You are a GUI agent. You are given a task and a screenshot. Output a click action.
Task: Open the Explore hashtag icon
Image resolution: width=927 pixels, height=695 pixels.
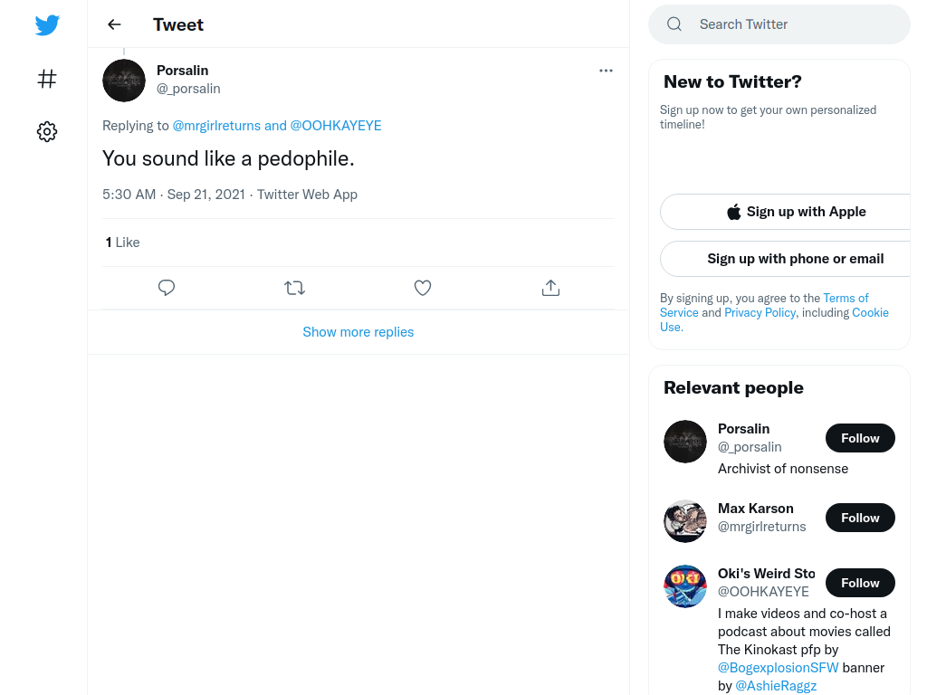pyautogui.click(x=47, y=79)
